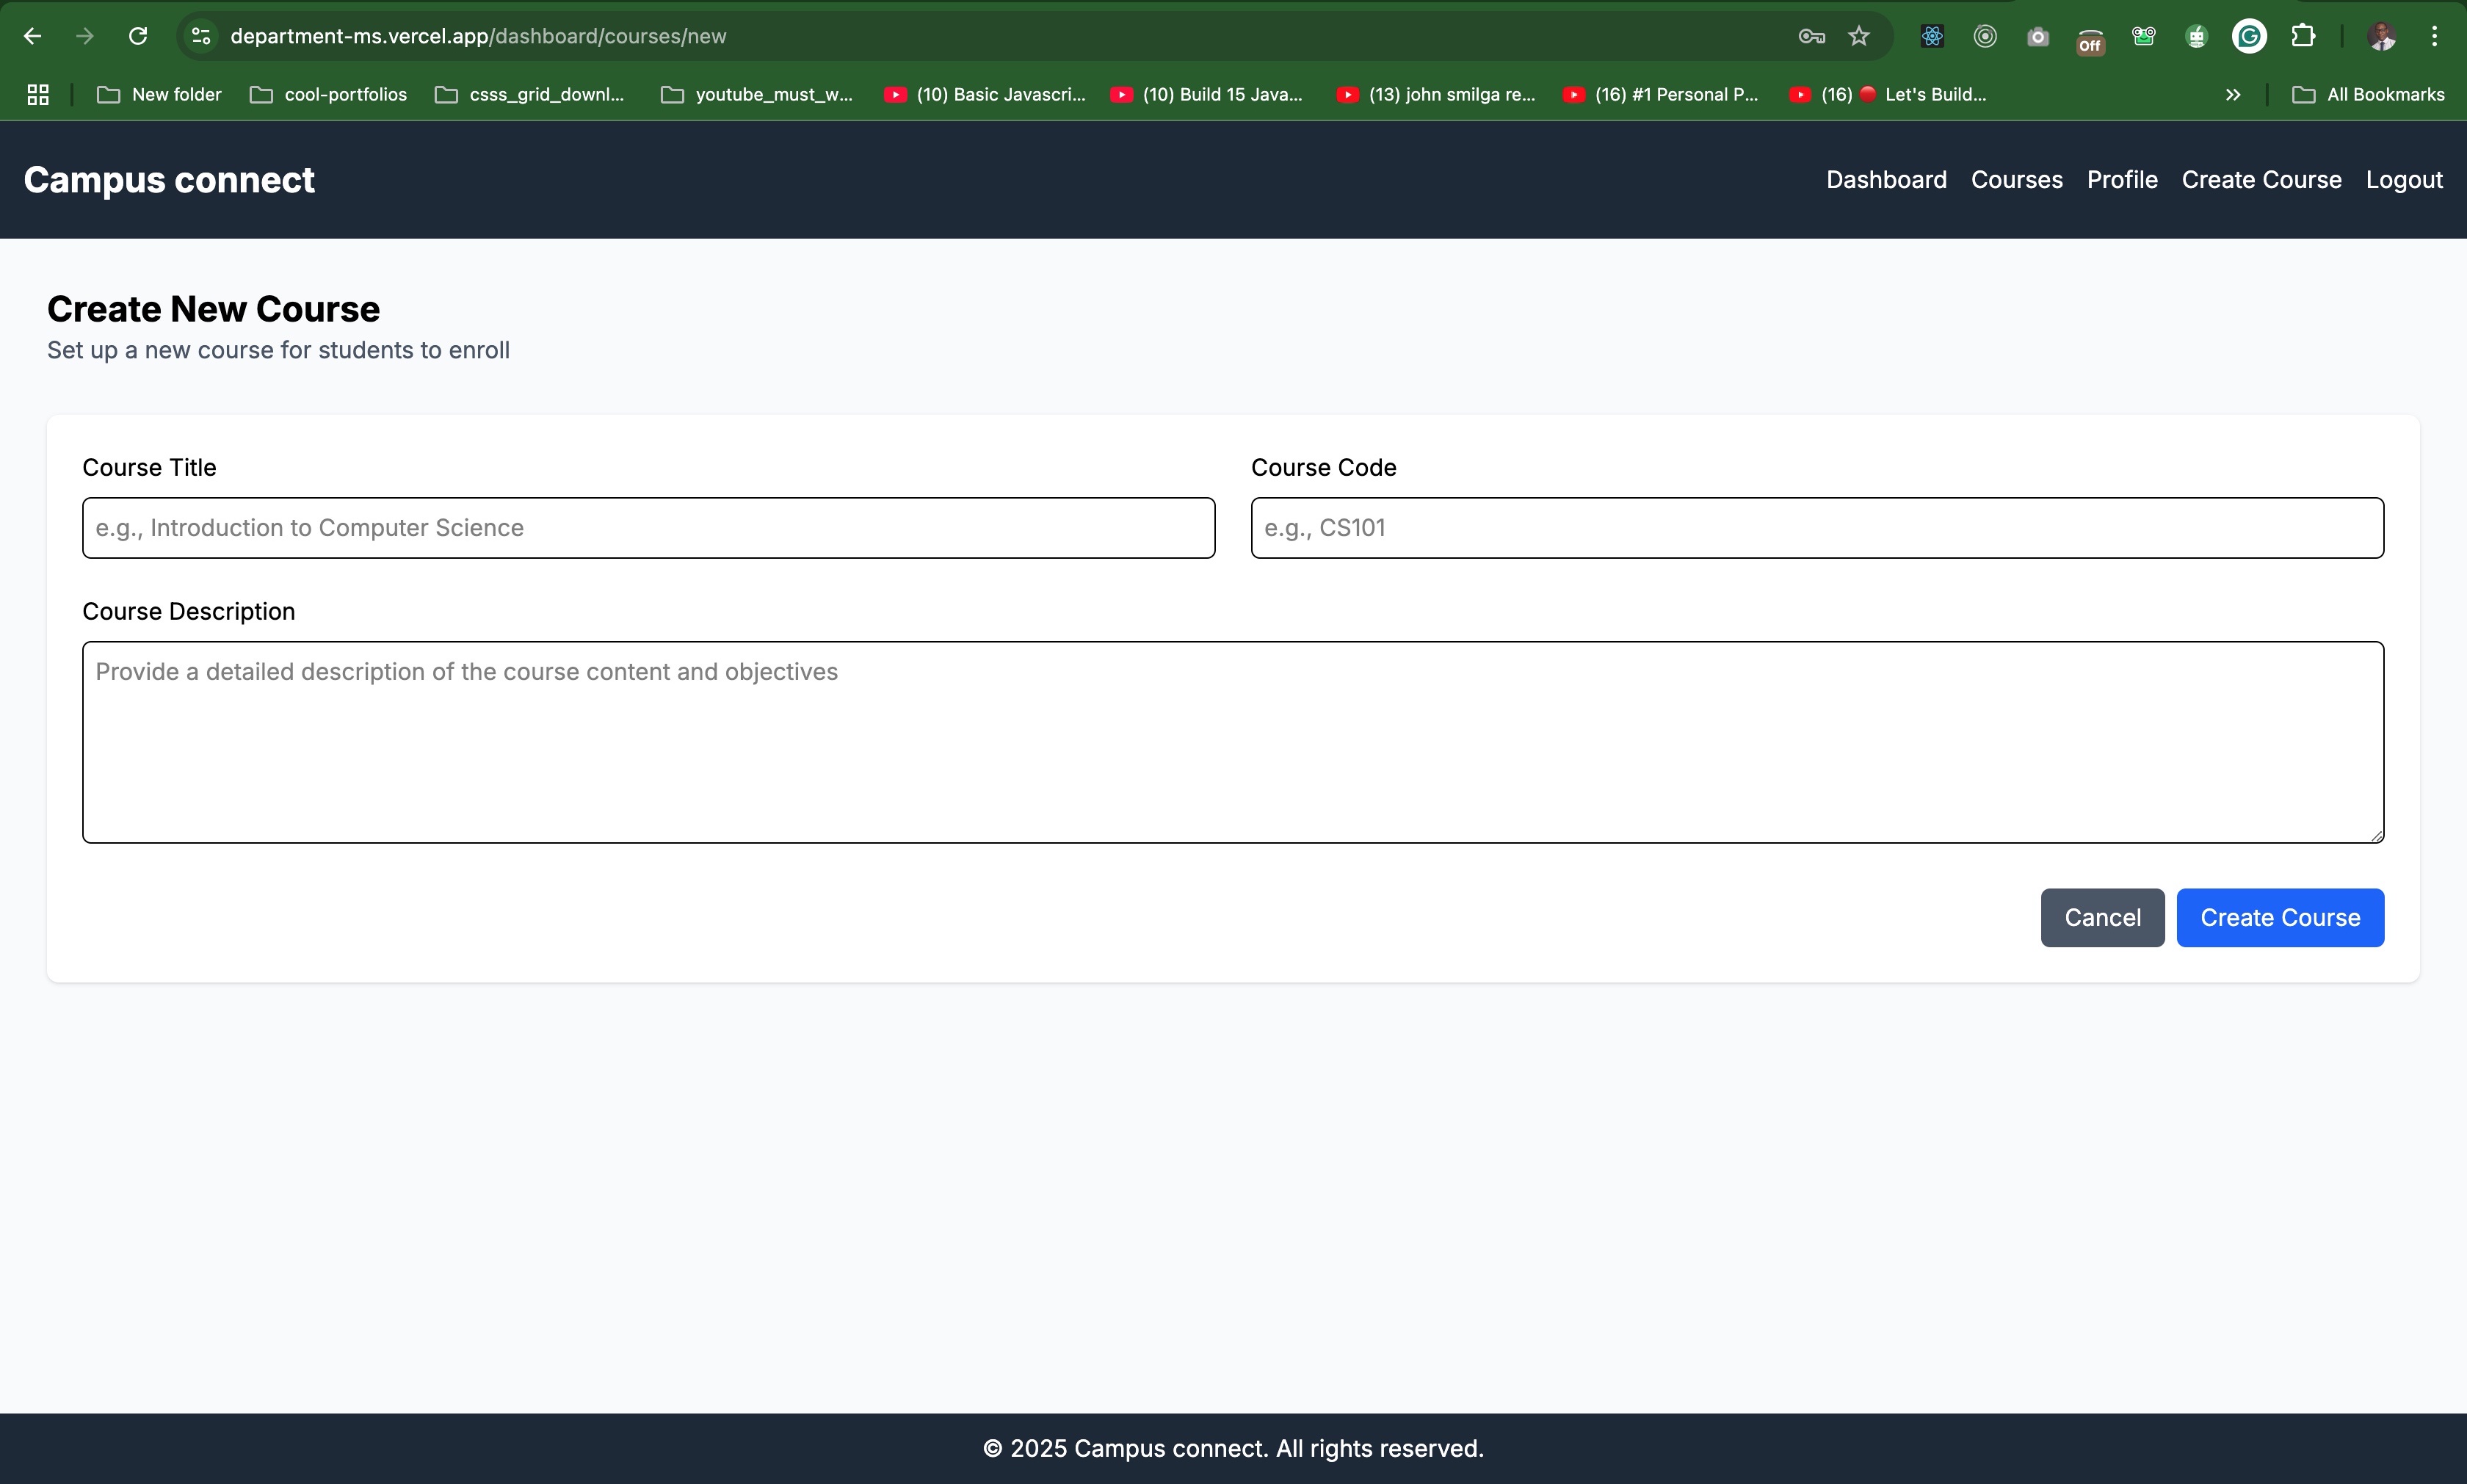
Task: Open the apps grid icon
Action: (38, 94)
